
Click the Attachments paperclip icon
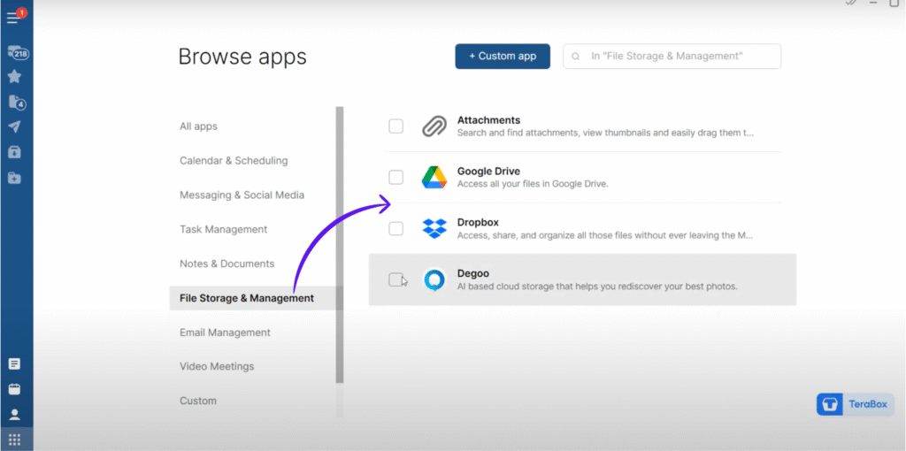point(434,126)
